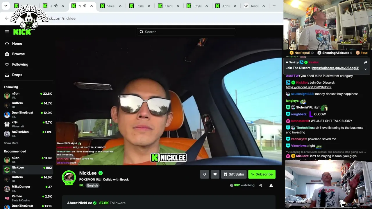The image size is (372, 209).
Task: Open n3on with 32.6K viewers in Following
Action: [x=28, y=96]
